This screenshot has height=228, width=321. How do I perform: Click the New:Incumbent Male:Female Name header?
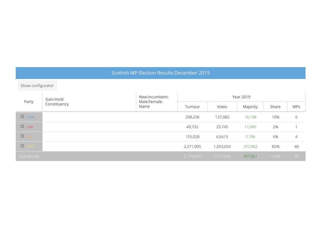[x=157, y=102]
